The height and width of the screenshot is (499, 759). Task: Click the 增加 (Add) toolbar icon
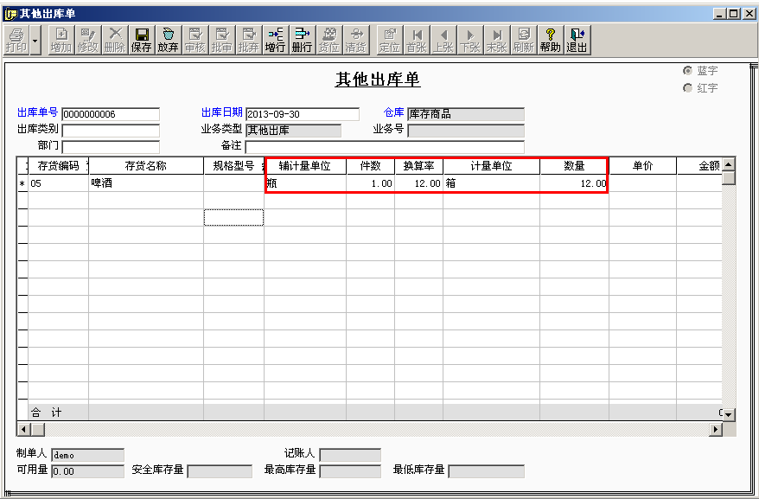click(x=61, y=40)
